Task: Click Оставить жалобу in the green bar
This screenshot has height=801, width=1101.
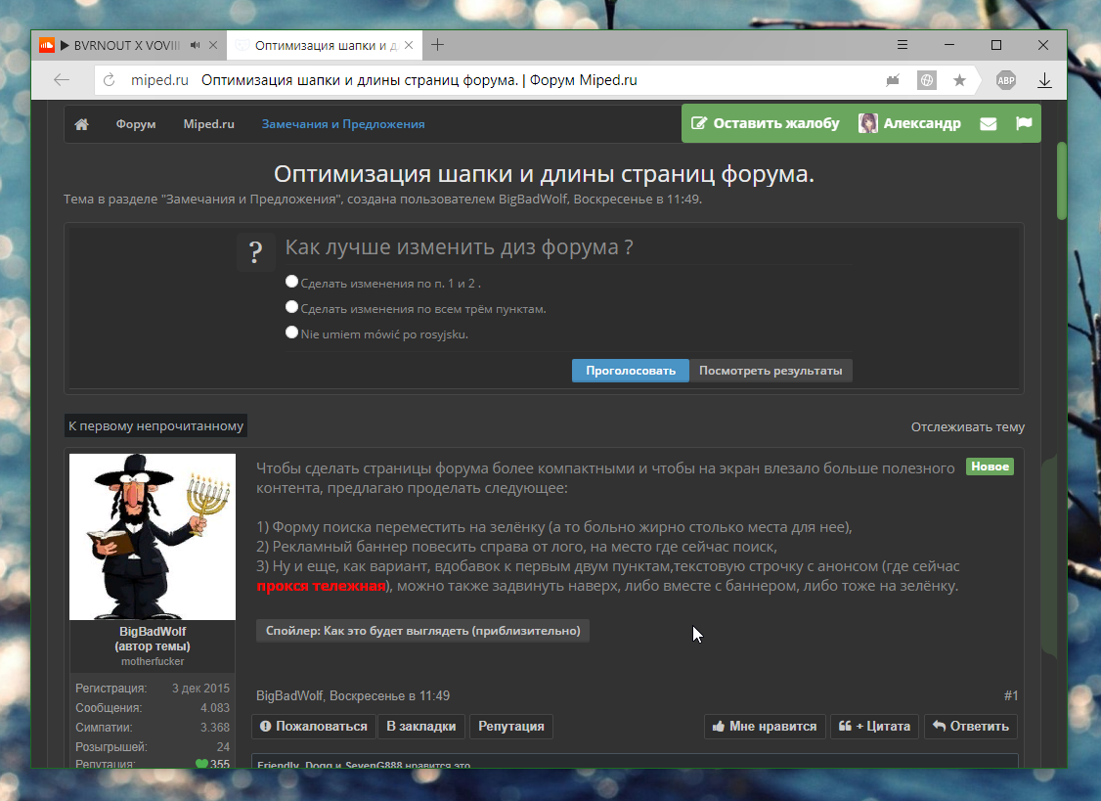Action: (766, 123)
